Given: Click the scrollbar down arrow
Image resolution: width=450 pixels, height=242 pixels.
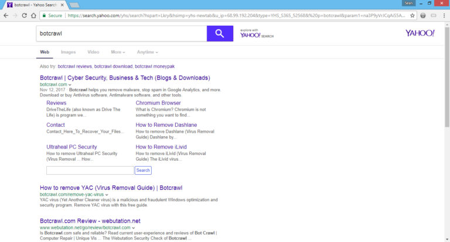Looking at the screenshot, I should point(447,240).
